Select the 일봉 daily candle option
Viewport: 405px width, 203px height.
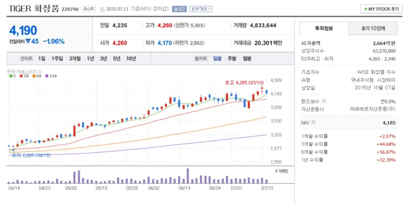pos(217,58)
